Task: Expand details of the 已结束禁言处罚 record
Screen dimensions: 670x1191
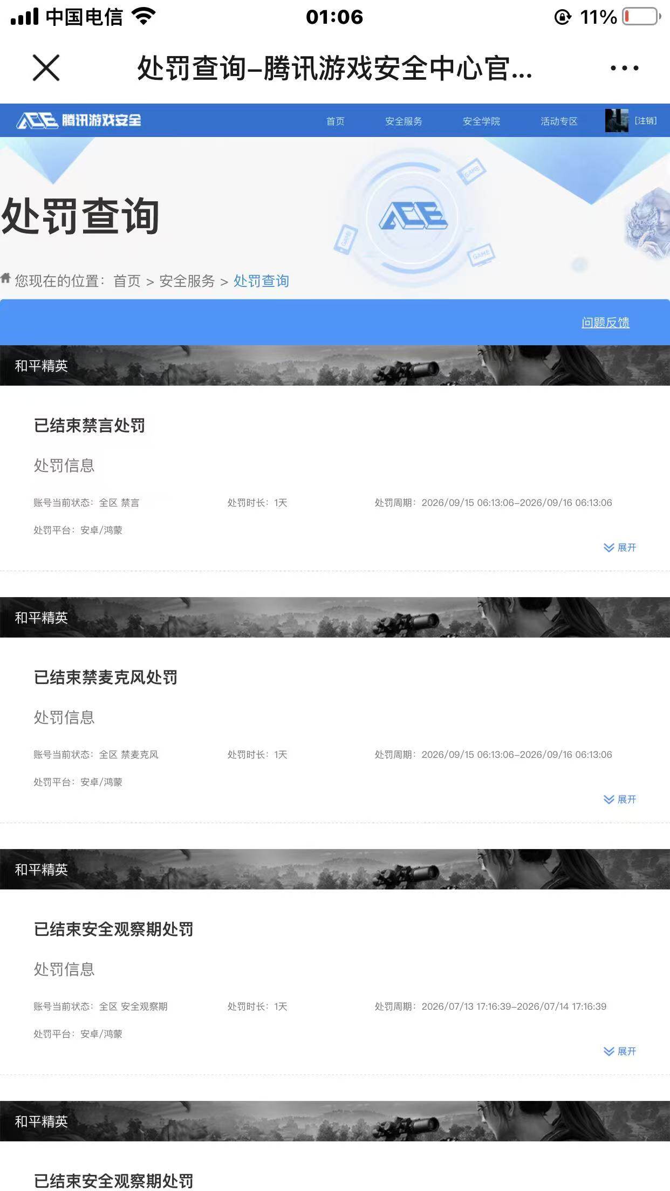Action: click(620, 547)
